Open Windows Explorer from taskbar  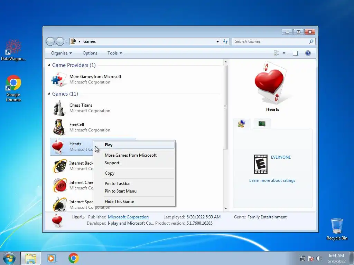coord(31,258)
